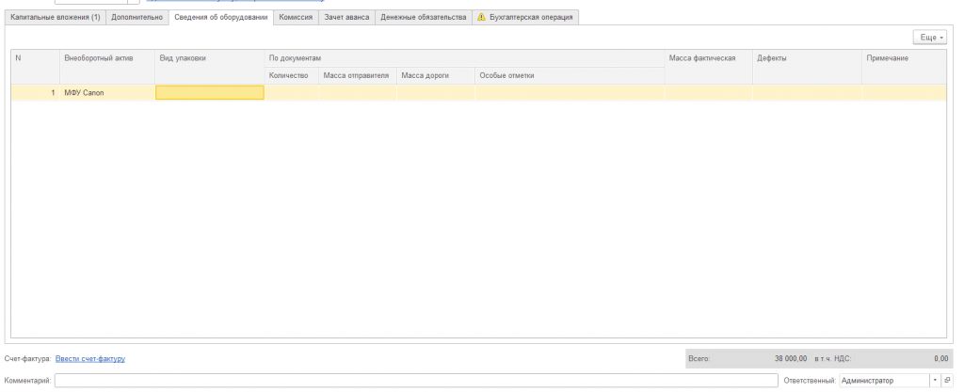964x392 pixels.
Task: Click the Примечание cell of МФУ Canon
Action: click(904, 93)
